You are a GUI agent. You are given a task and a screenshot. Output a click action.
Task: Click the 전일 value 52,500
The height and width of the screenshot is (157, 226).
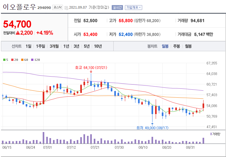click(91, 21)
